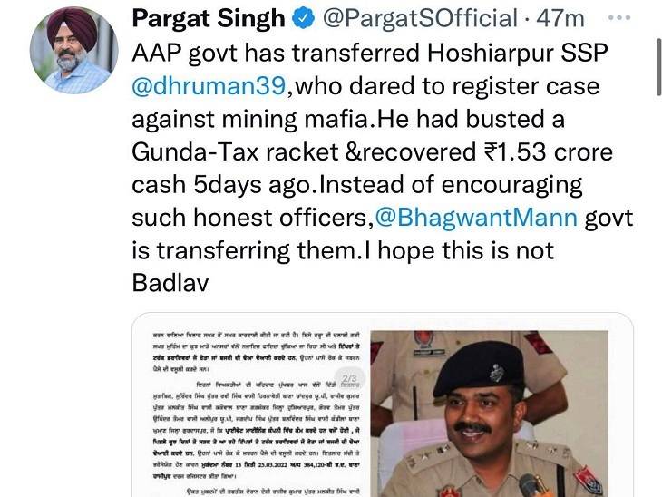Click the word Badlav in tweet
Image resolution: width=662 pixels, height=497 pixels.
click(x=170, y=283)
